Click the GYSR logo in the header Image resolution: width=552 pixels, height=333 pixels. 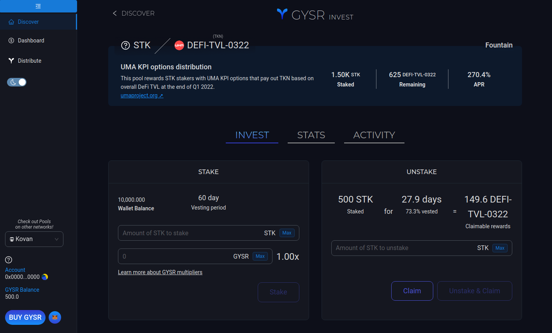(315, 15)
